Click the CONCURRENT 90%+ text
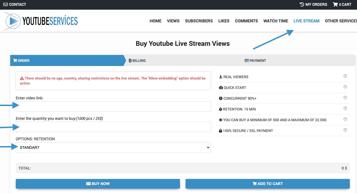The height and width of the screenshot is (193, 357). [240, 98]
